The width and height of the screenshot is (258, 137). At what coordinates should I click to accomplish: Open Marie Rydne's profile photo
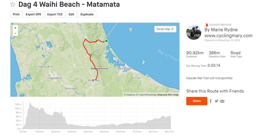194,32
